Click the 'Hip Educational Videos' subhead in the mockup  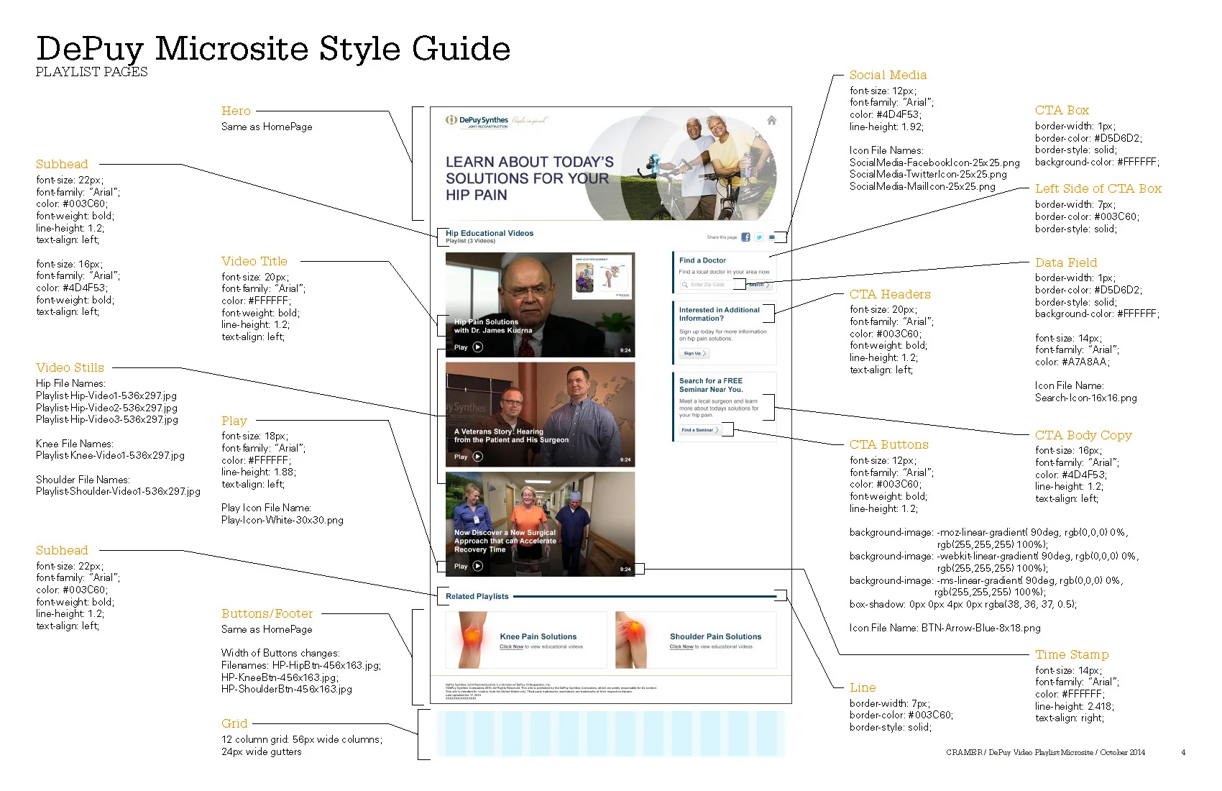490,233
